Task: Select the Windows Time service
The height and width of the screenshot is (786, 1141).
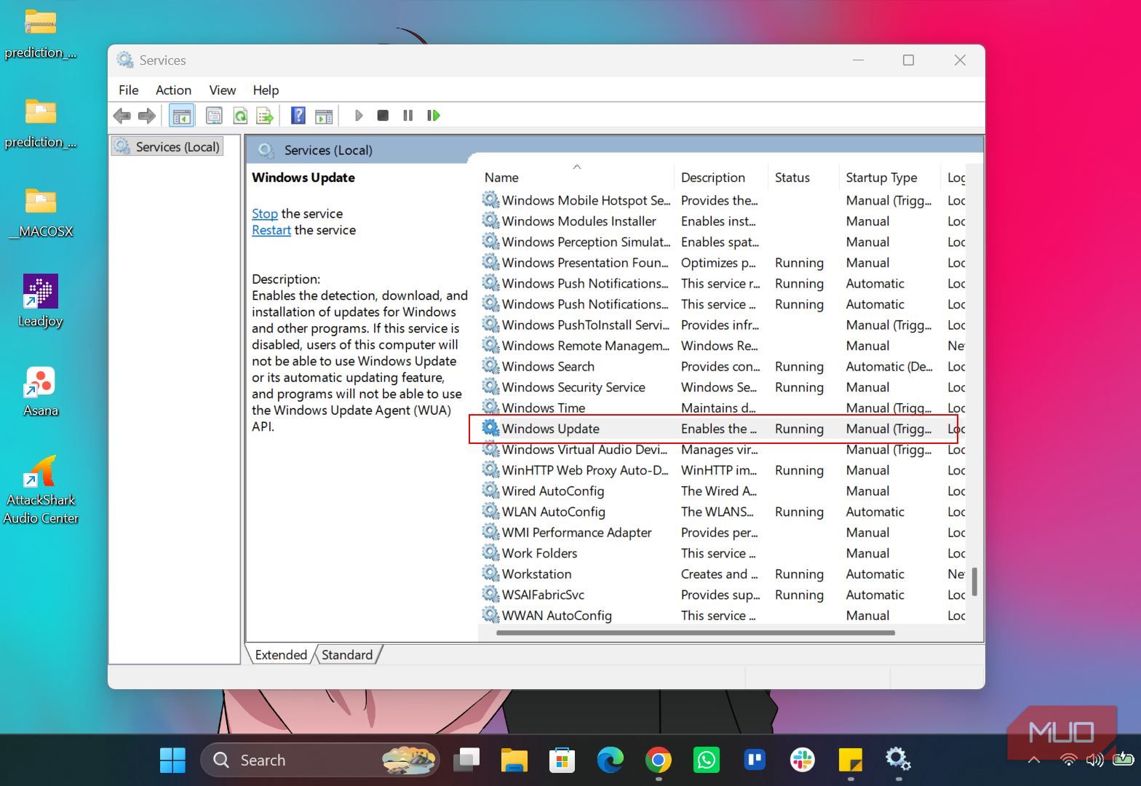Action: click(x=722, y=408)
